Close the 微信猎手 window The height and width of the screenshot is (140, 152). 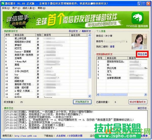(x=148, y=4)
